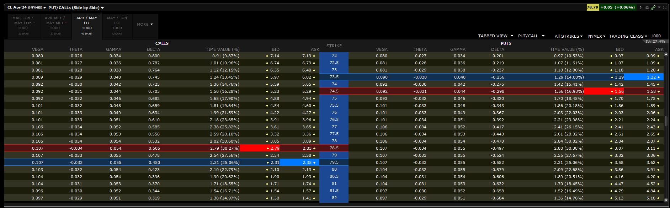Click the put bid 1.56 red cell
The width and height of the screenshot is (670, 208).
pyautogui.click(x=604, y=91)
